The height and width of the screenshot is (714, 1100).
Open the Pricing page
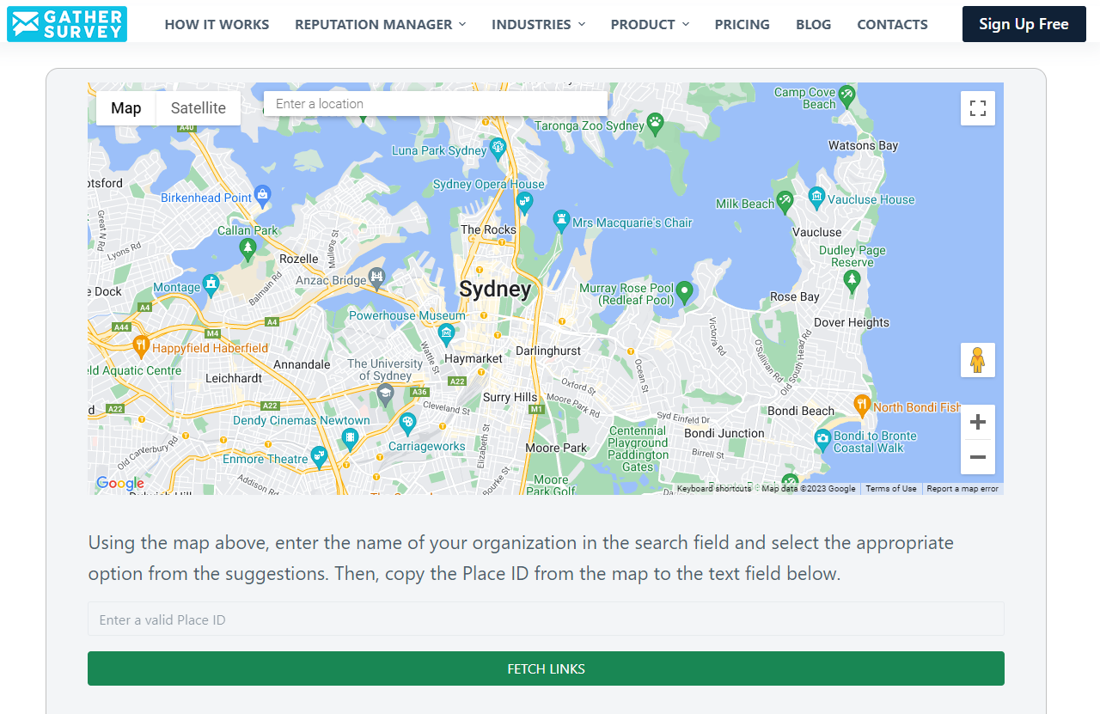point(742,24)
